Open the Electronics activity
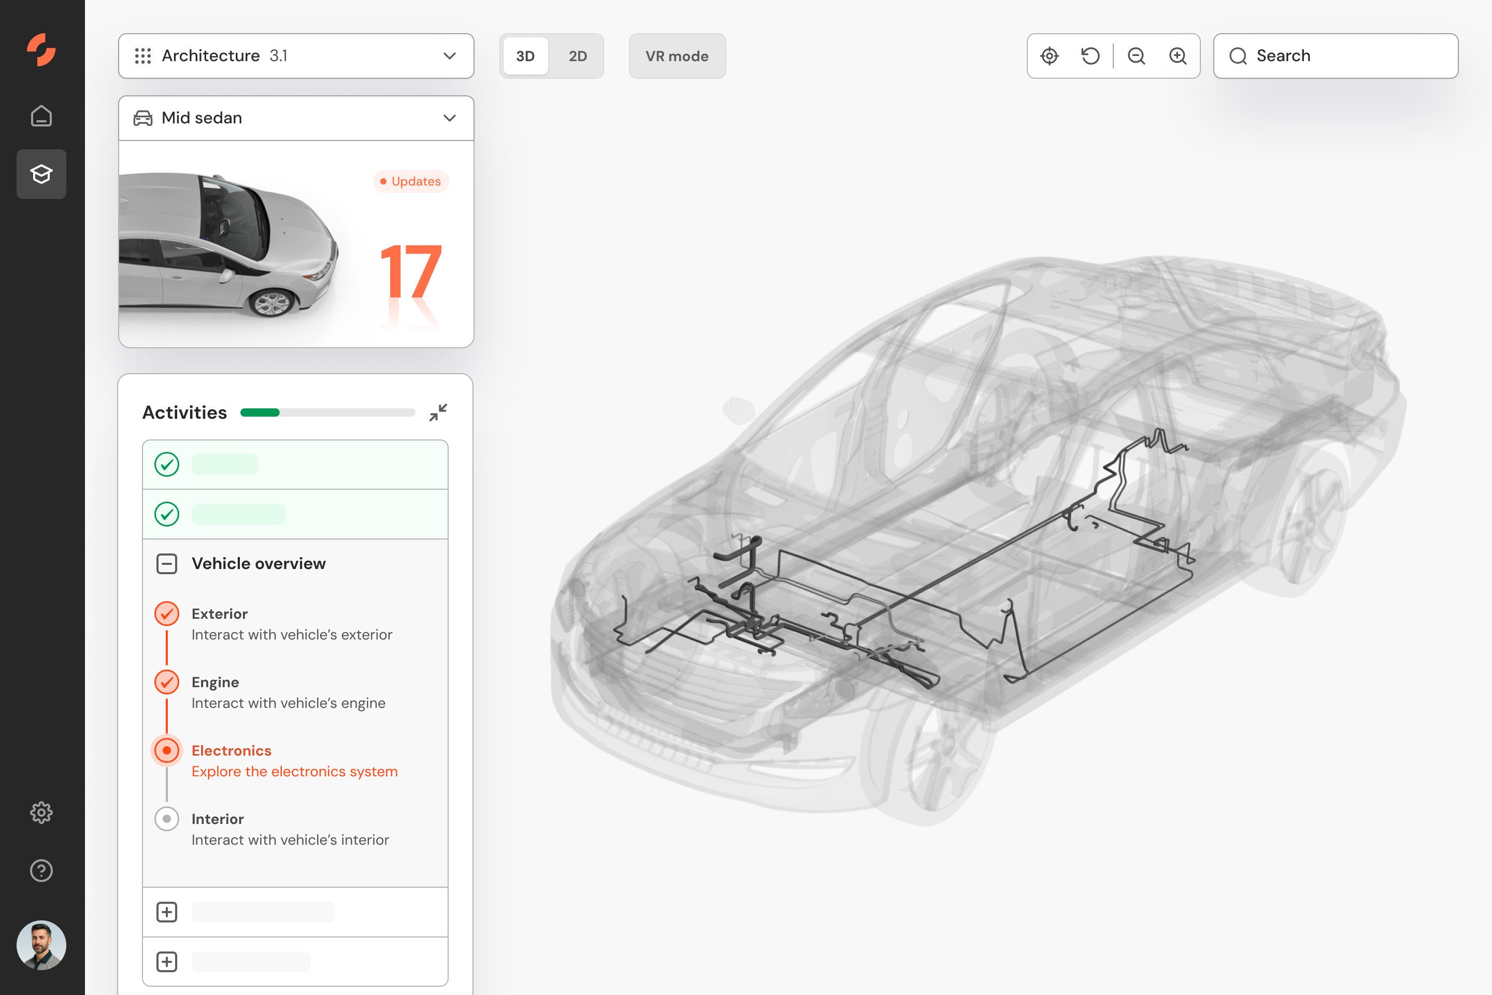The image size is (1492, 995). (x=294, y=761)
